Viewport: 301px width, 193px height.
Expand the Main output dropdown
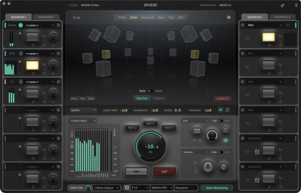pos(264,25)
